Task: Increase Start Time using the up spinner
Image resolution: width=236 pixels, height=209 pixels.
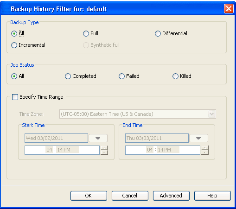Action: tap(104, 148)
